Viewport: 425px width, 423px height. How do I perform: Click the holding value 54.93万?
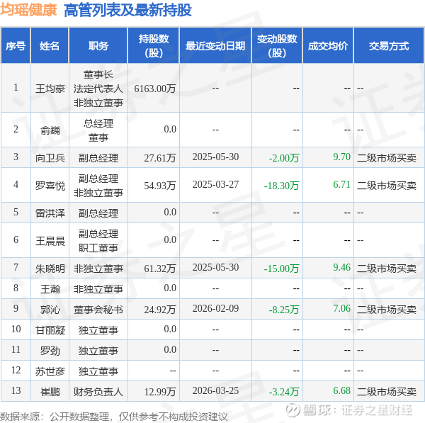(x=160, y=185)
